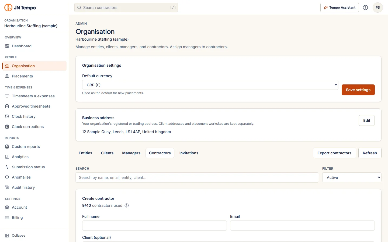The height and width of the screenshot is (242, 388).
Task: Switch to the Clients tab
Action: point(107,153)
